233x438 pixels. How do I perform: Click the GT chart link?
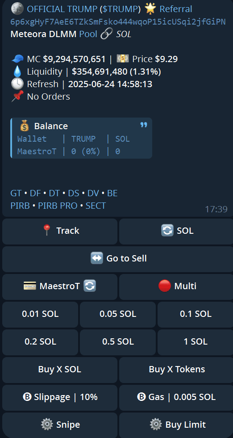click(x=16, y=193)
